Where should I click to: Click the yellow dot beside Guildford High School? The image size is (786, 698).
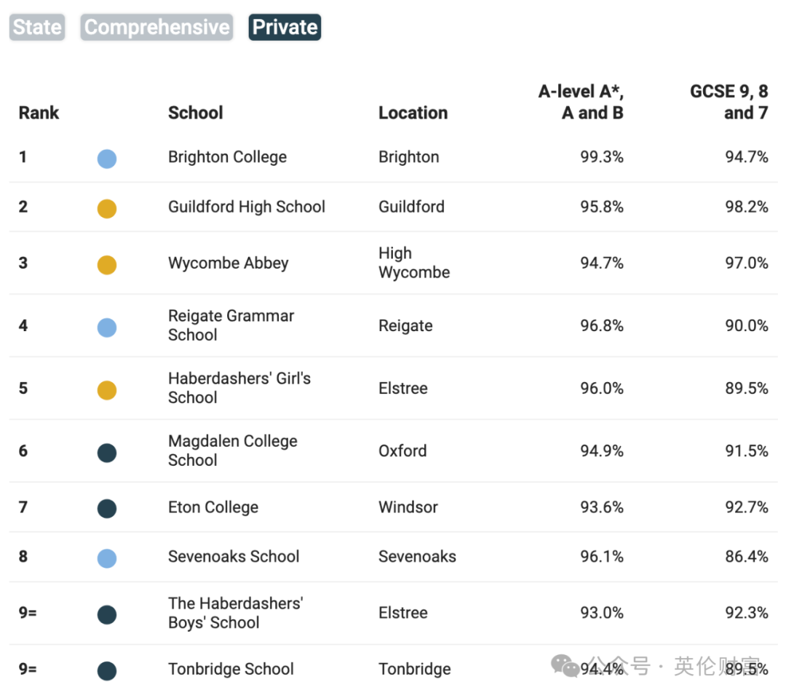tap(107, 209)
